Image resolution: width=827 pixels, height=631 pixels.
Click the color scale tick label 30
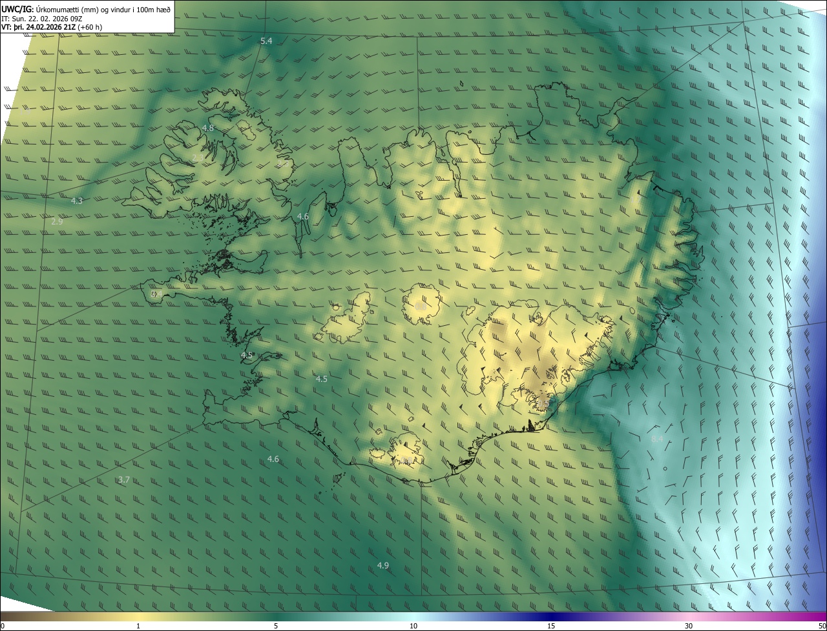pyautogui.click(x=689, y=626)
